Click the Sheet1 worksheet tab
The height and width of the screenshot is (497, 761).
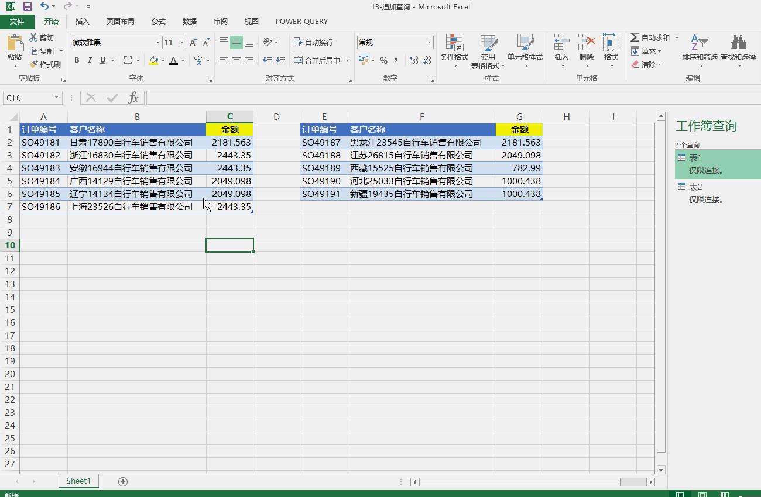tap(78, 481)
